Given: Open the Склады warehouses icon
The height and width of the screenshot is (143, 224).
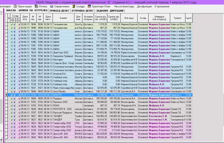Looking at the screenshot, I should tap(74, 6).
